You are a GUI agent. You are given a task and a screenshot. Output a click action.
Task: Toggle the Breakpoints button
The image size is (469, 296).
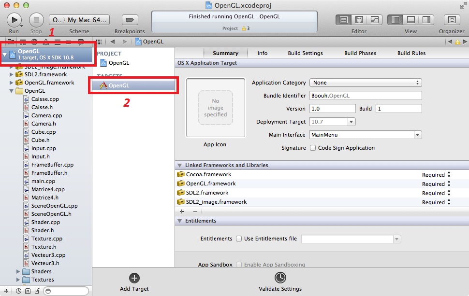[130, 20]
